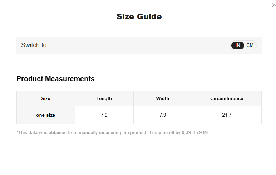Click the 7.9 value under Length
Image resolution: width=276 pixels, height=175 pixels.
(x=104, y=115)
